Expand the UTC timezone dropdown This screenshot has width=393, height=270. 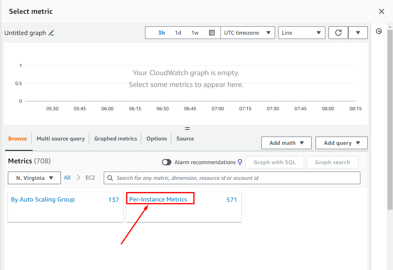[248, 33]
